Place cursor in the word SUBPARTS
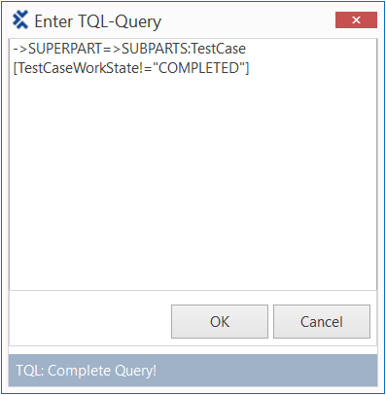The width and height of the screenshot is (386, 395). click(155, 49)
